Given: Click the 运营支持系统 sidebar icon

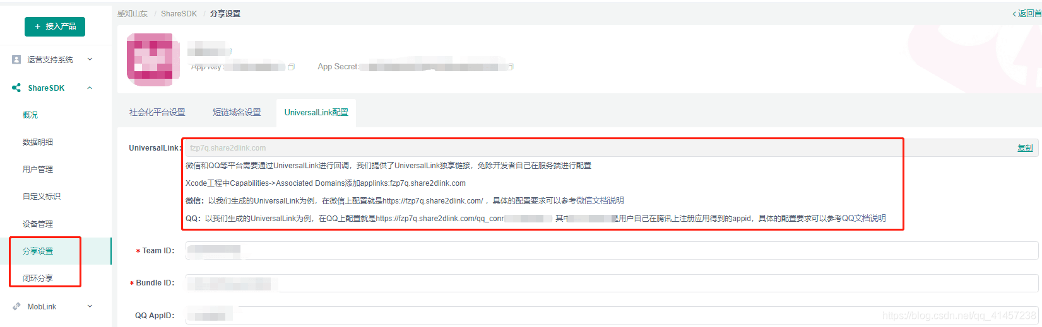Looking at the screenshot, I should [16, 59].
